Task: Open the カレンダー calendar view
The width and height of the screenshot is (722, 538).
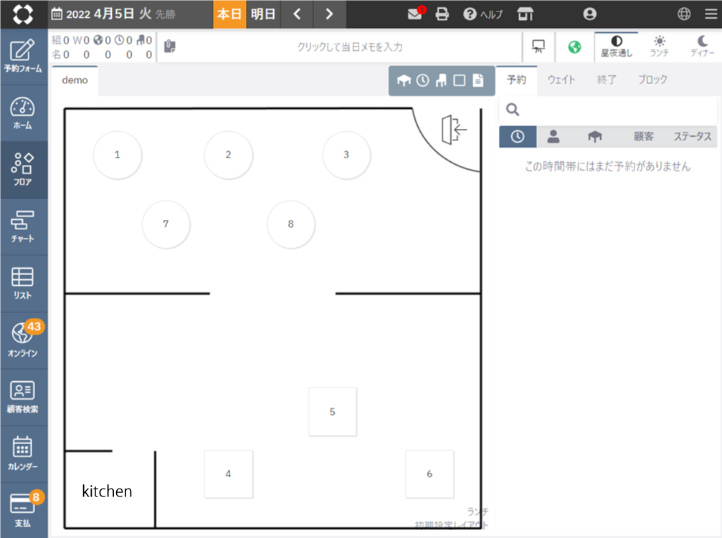Action: [x=23, y=453]
